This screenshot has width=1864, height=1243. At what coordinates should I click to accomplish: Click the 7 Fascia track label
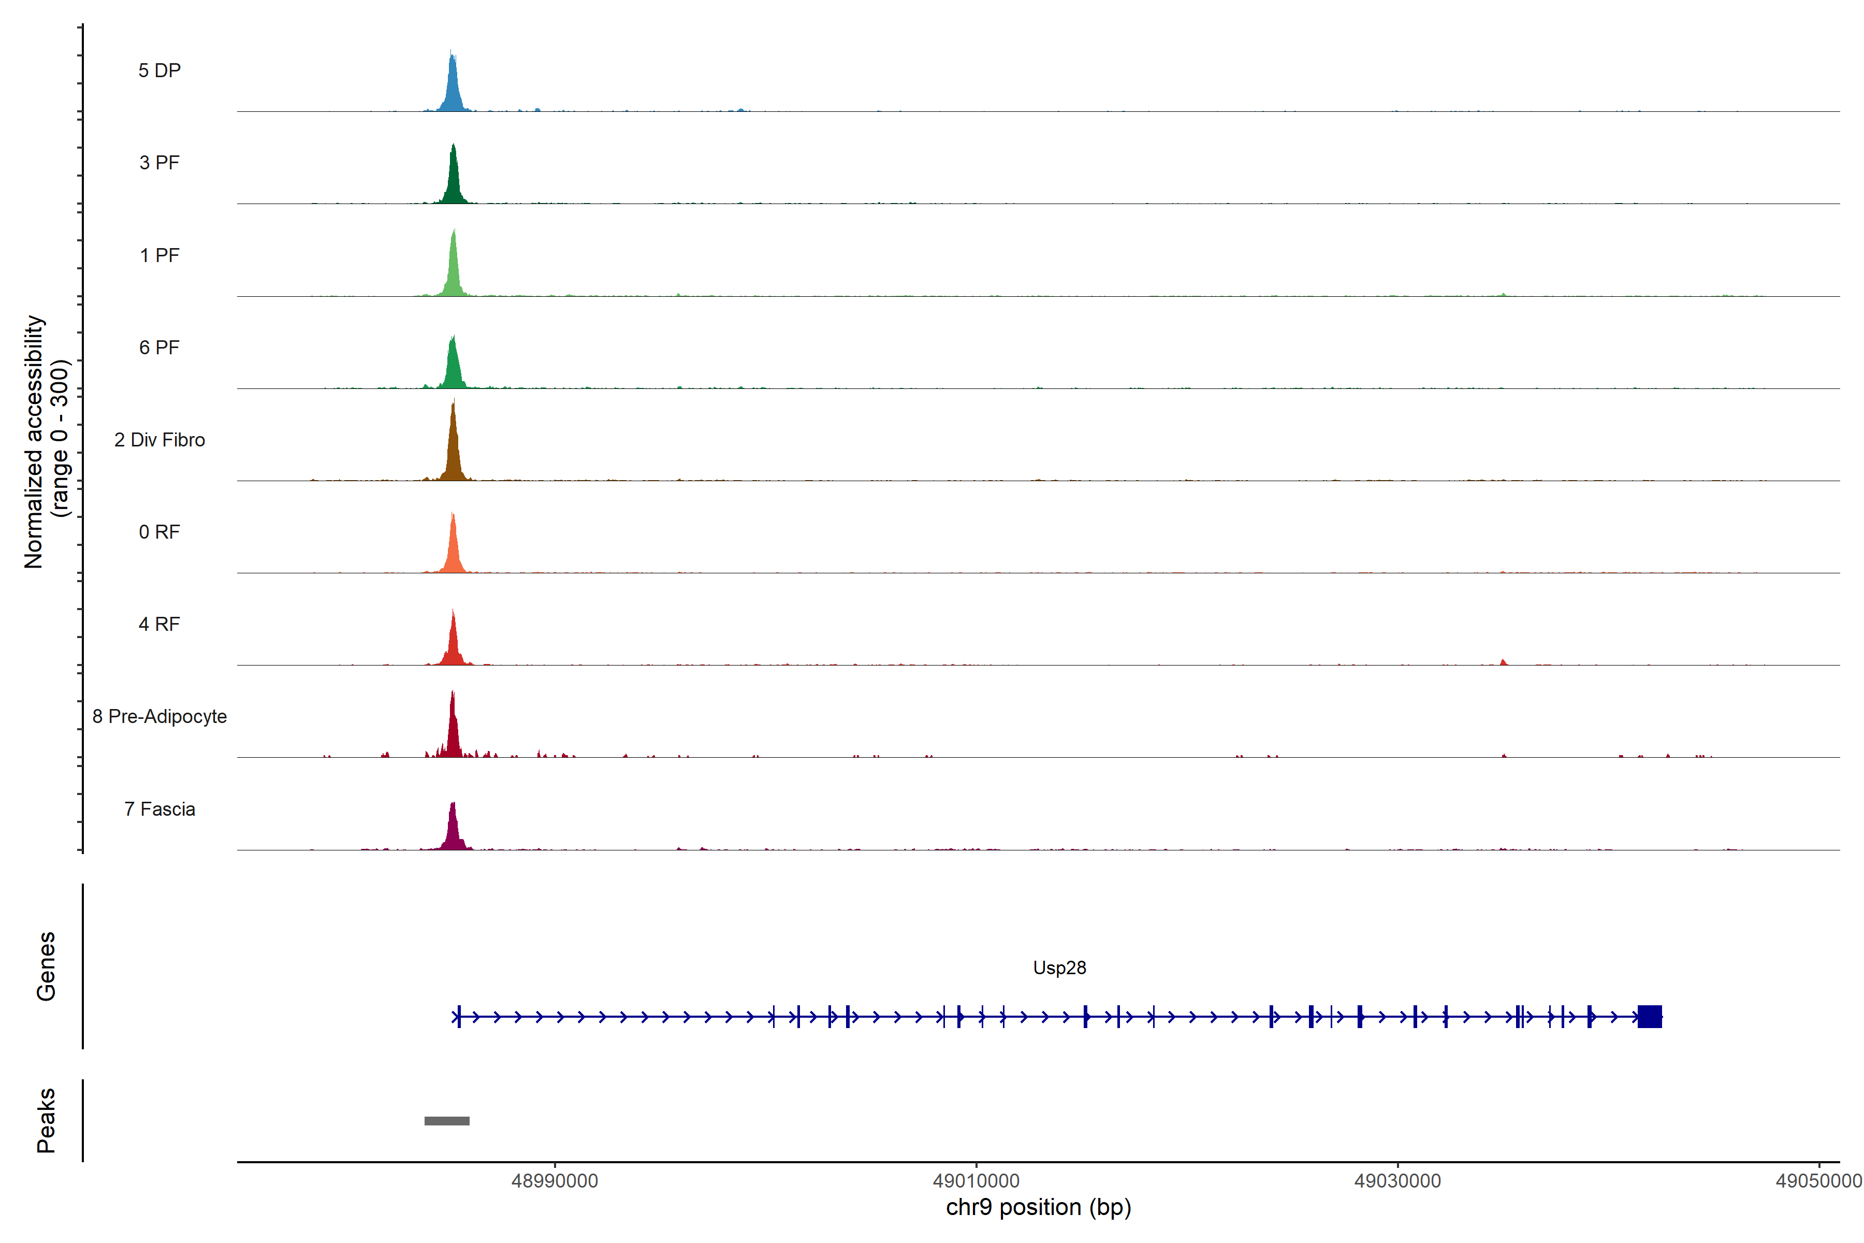tap(159, 808)
